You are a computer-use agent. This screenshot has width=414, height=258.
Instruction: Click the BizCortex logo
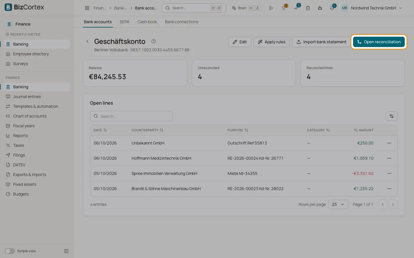point(24,7)
